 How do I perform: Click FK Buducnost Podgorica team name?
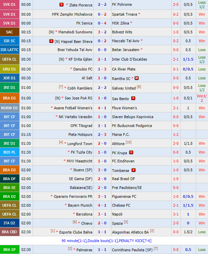pyautogui.click(x=132, y=126)
